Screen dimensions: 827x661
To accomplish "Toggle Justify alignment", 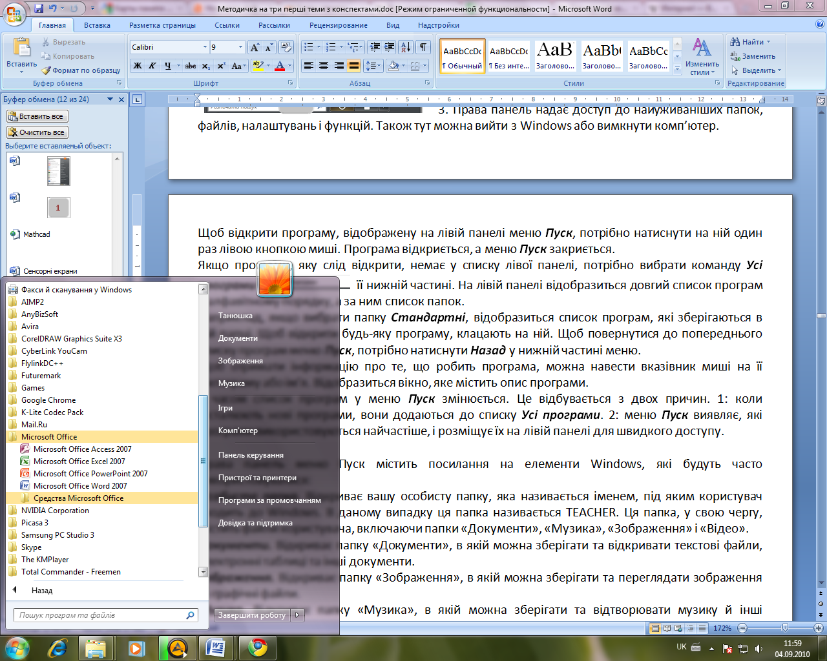I will 353,66.
